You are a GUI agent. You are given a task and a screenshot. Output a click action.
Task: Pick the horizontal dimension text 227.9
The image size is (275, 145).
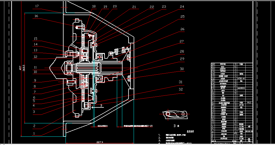(x=100, y=142)
